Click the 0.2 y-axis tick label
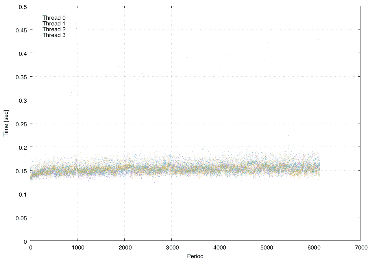Screen dimensions: 370x259 [22, 147]
